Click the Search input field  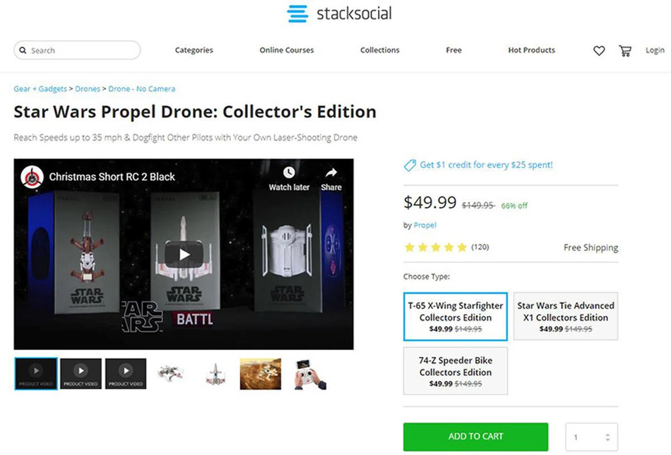(82, 50)
